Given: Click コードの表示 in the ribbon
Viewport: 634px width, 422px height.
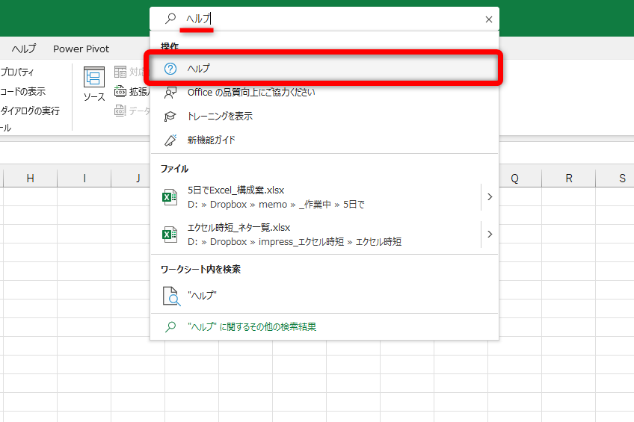Looking at the screenshot, I should click(22, 91).
